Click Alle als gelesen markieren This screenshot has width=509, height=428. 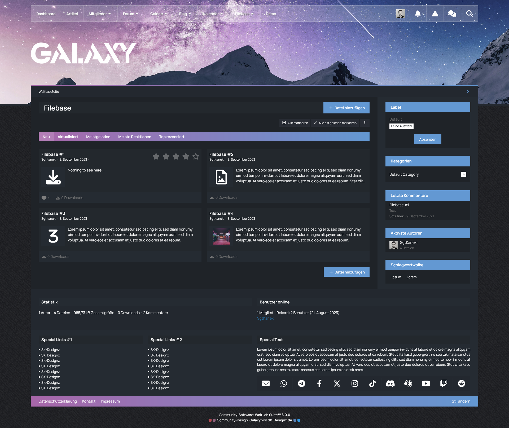335,123
